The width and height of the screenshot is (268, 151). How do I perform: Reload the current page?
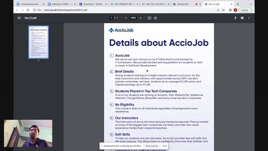coord(28,10)
